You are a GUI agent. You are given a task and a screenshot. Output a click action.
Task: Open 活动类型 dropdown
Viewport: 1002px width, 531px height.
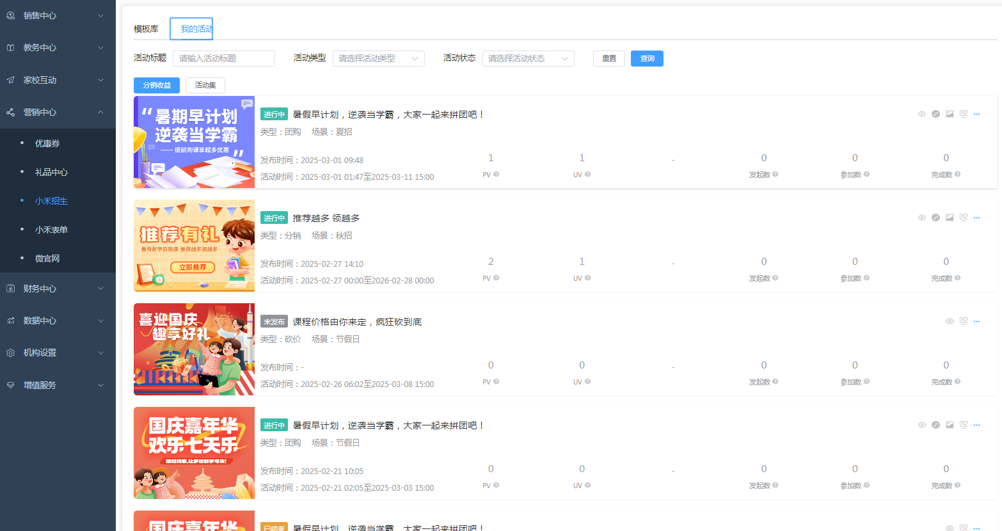tap(379, 58)
